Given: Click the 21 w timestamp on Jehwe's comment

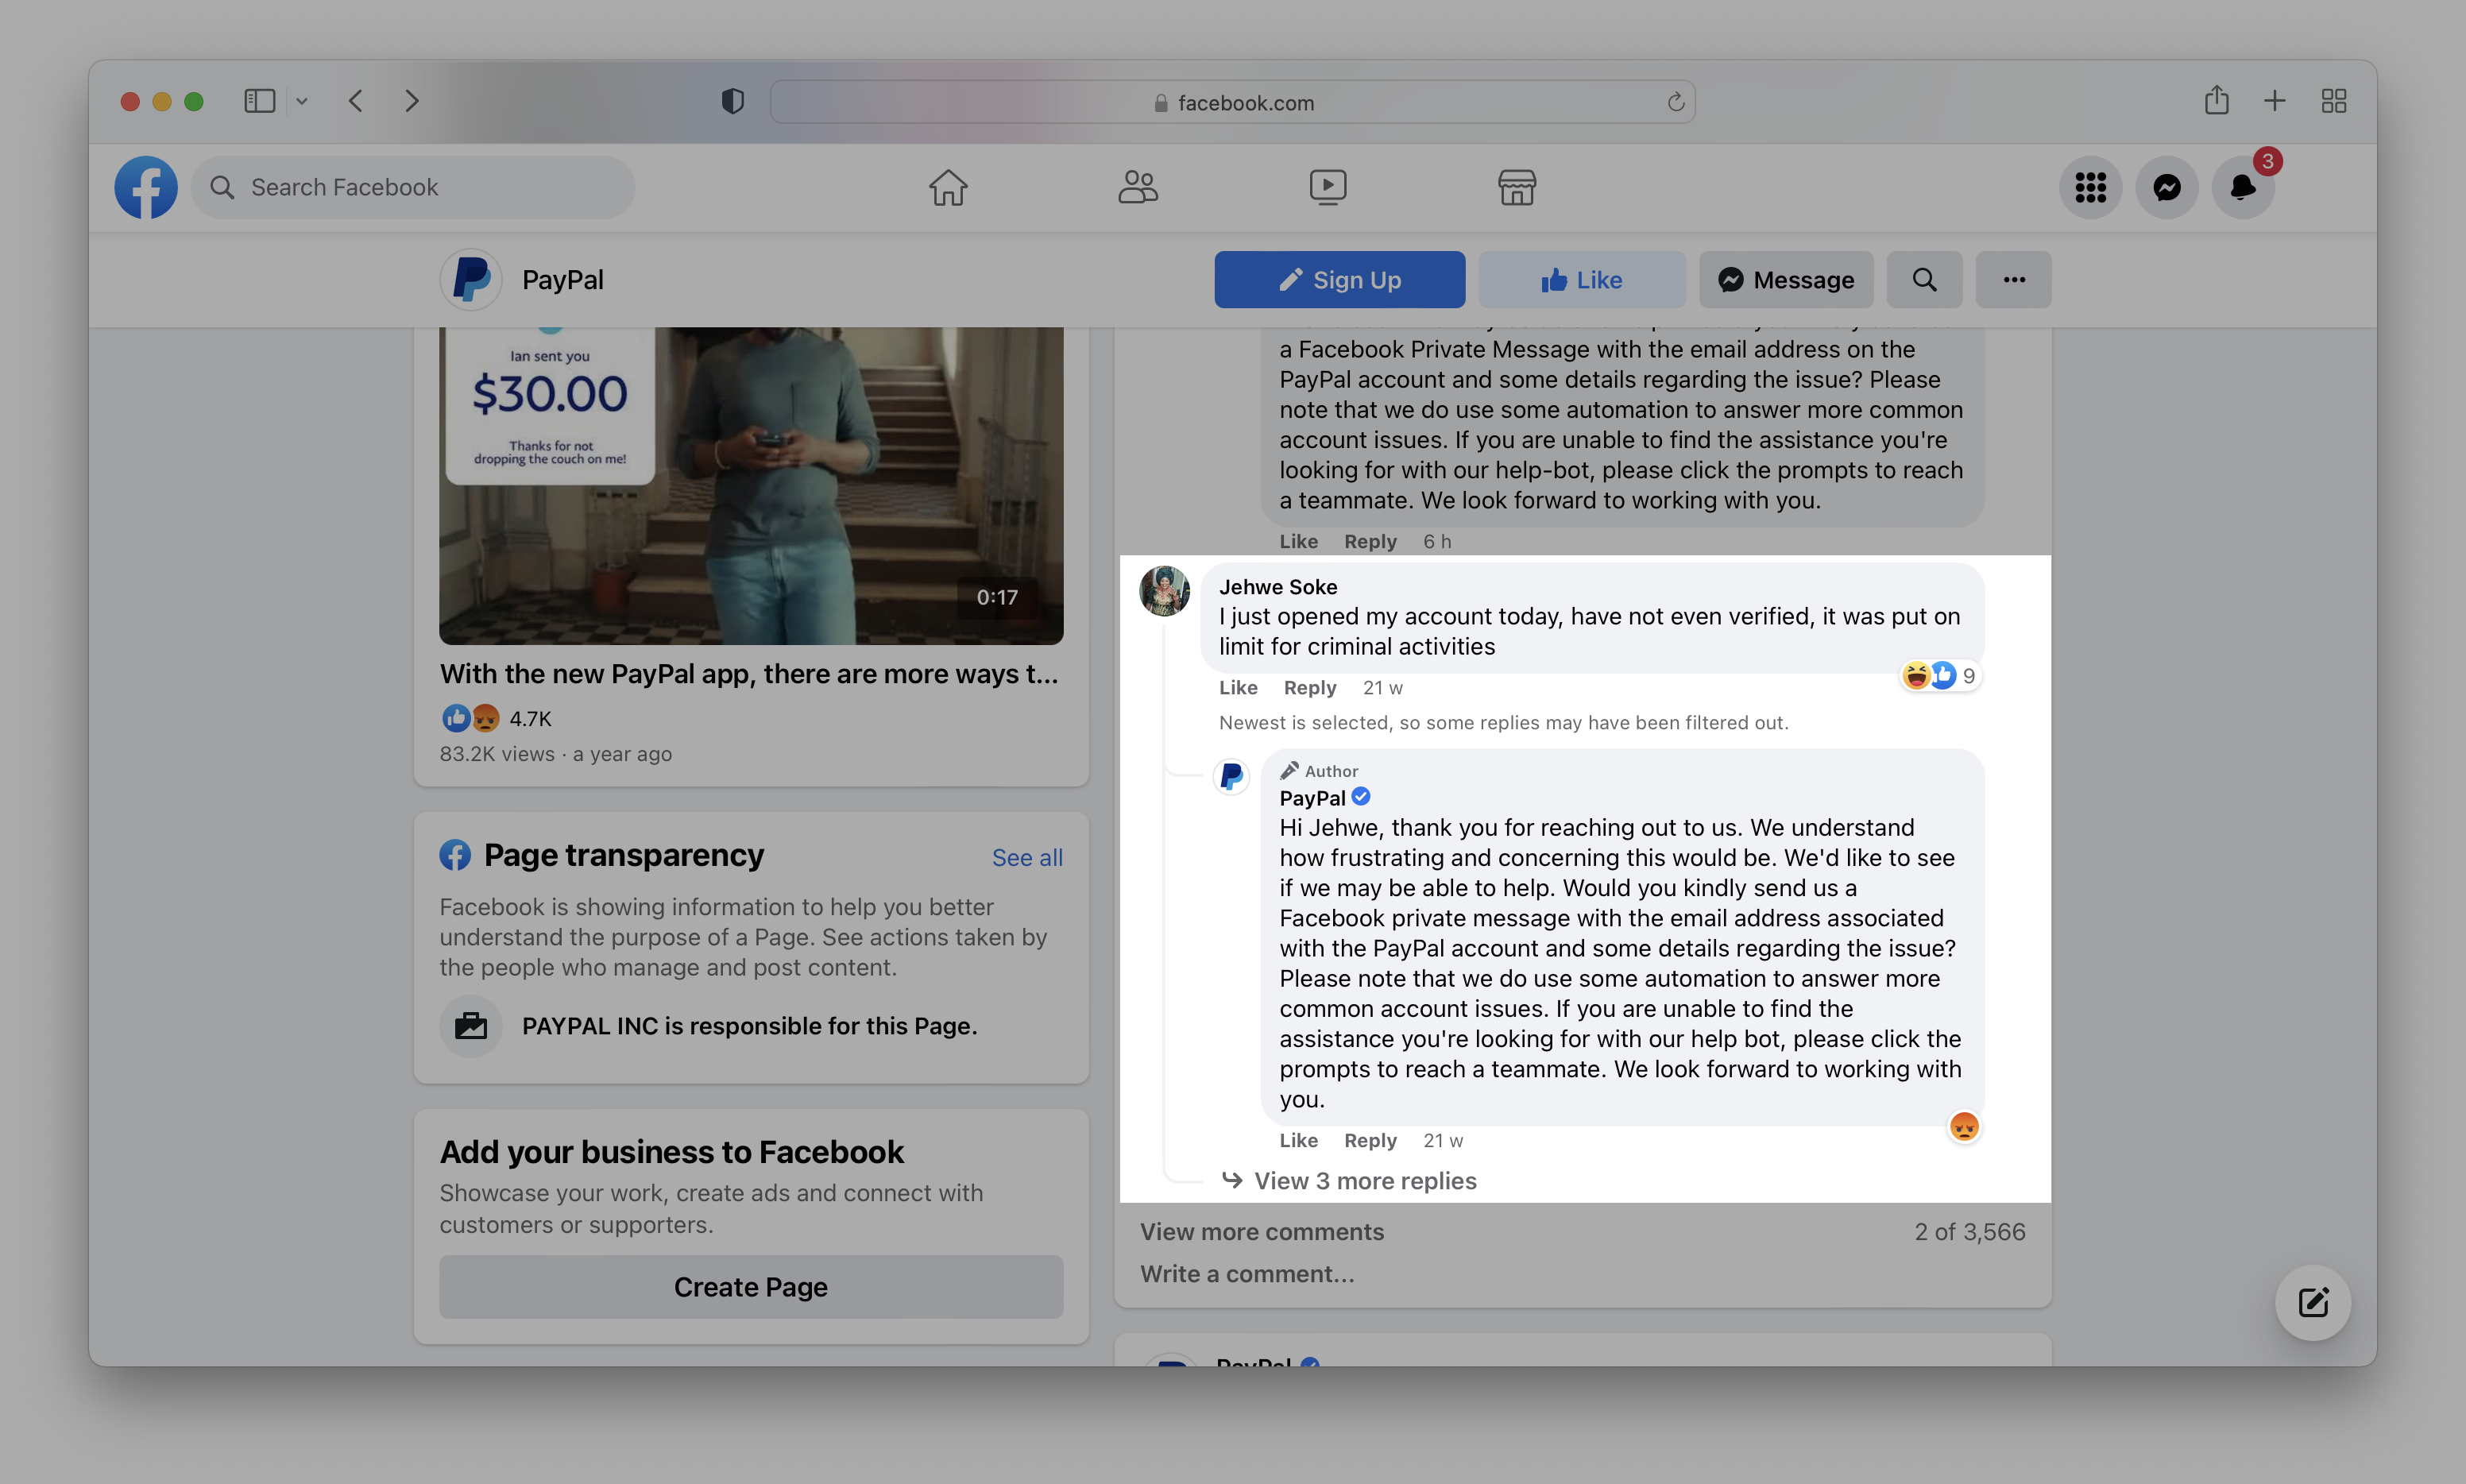Looking at the screenshot, I should pos(1383,688).
